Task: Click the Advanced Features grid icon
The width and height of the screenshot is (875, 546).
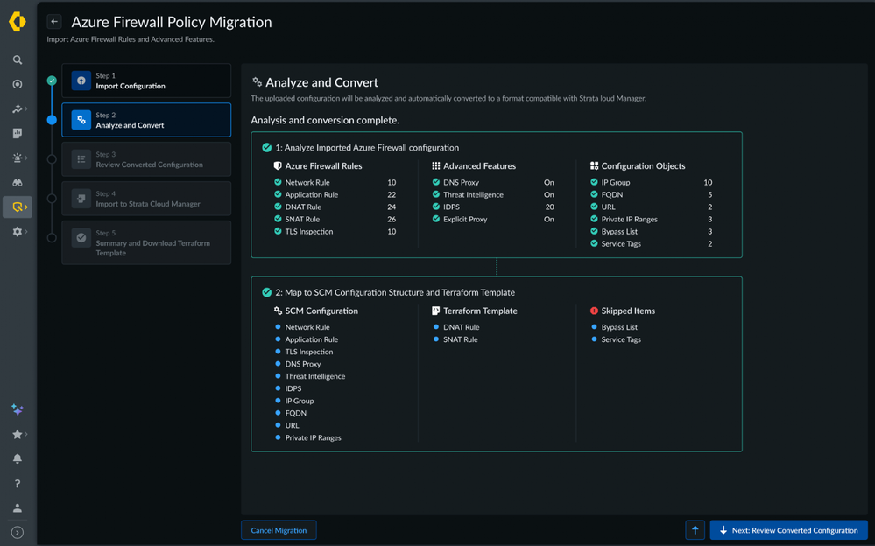Action: point(436,166)
